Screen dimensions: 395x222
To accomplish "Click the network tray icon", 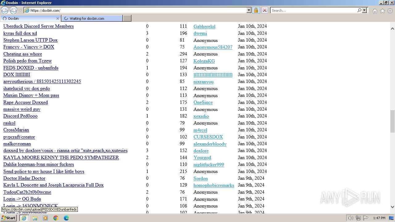I will click(358, 218).
